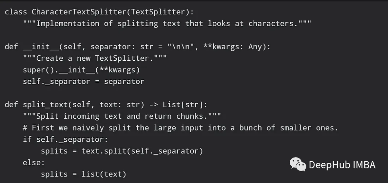Click the "First we naively split" comment
Image resolution: width=388 pixels, height=183 pixels.
point(180,128)
